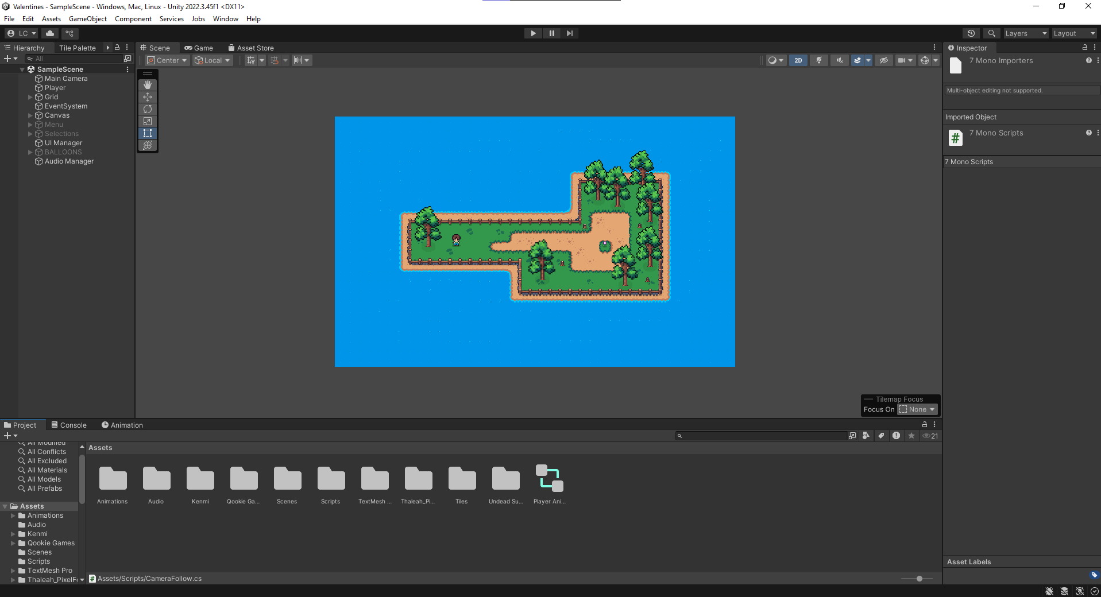Open Hierarchy panel more options menu
Viewport: 1101px width, 597px height.
pos(127,48)
